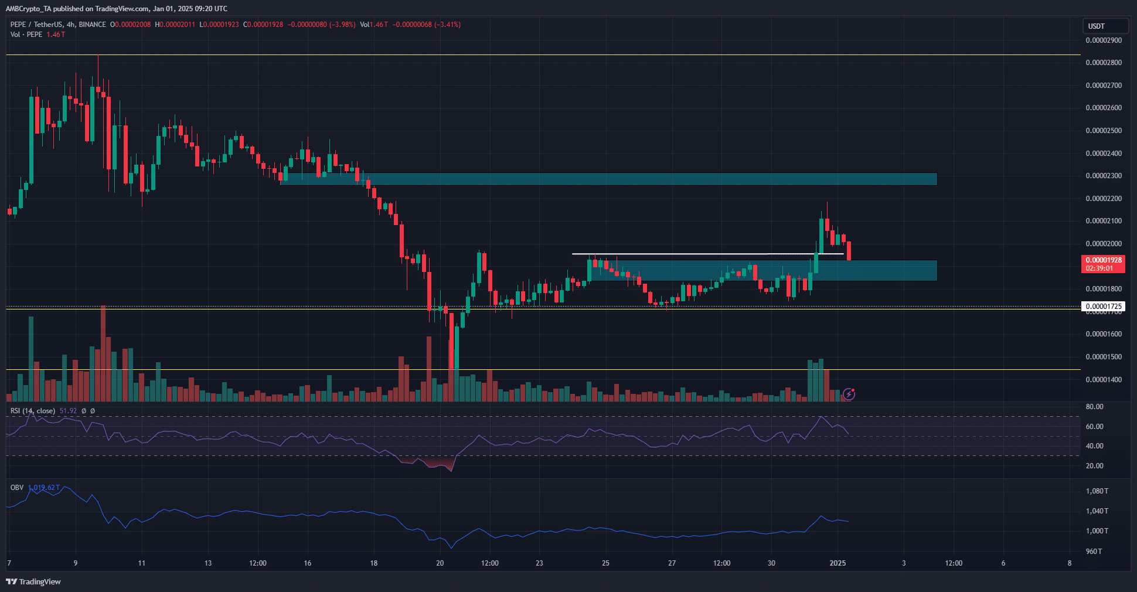Screen dimensions: 1137x592
Task: Click 1,000T on the OBV axis
Action: pyautogui.click(x=1097, y=531)
